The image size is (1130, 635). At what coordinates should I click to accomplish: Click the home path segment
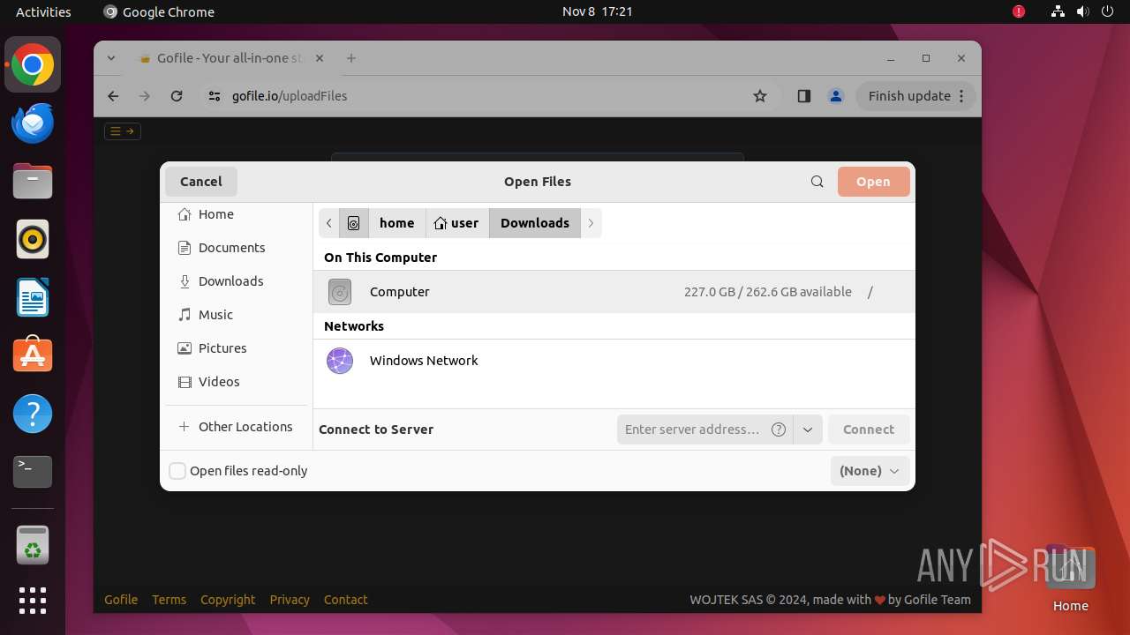click(396, 223)
